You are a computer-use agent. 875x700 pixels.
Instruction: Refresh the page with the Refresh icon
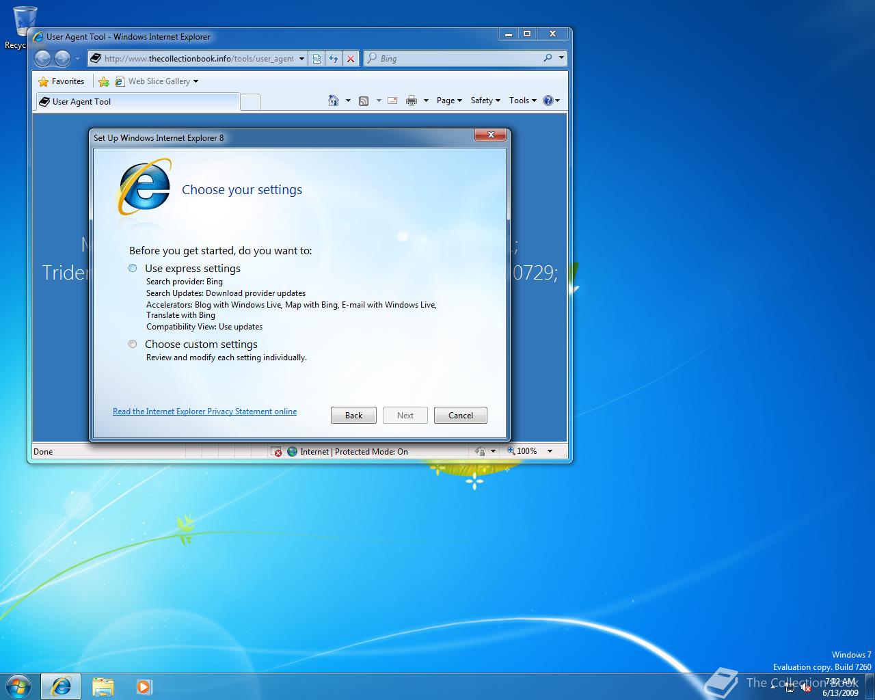334,59
